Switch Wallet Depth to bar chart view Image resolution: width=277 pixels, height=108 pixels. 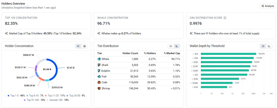(269, 46)
